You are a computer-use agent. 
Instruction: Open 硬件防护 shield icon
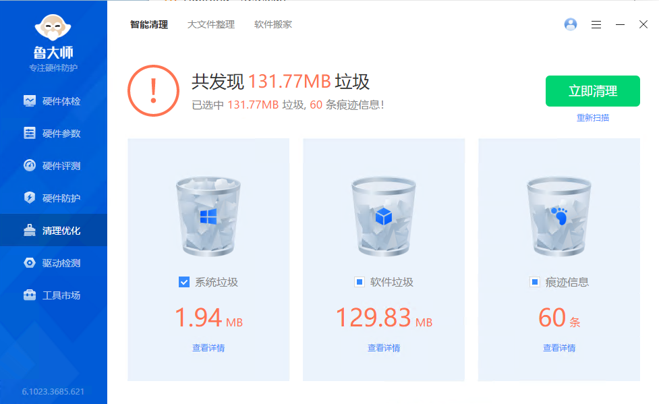pyautogui.click(x=30, y=198)
